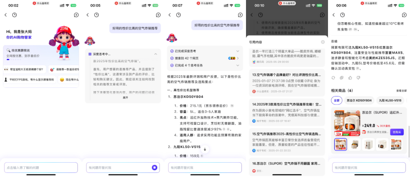Select the 苏泊尔 KD50Y804 filter chip
This screenshot has height=177, width=410.
pos(359,100)
